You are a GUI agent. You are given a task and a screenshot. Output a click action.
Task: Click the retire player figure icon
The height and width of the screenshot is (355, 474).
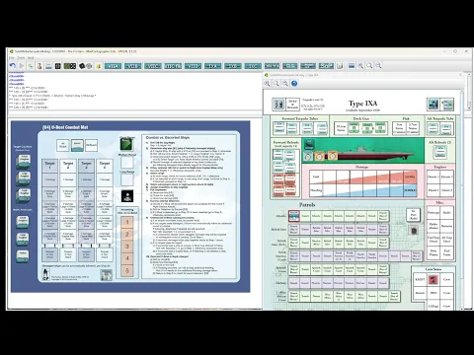pos(39,66)
